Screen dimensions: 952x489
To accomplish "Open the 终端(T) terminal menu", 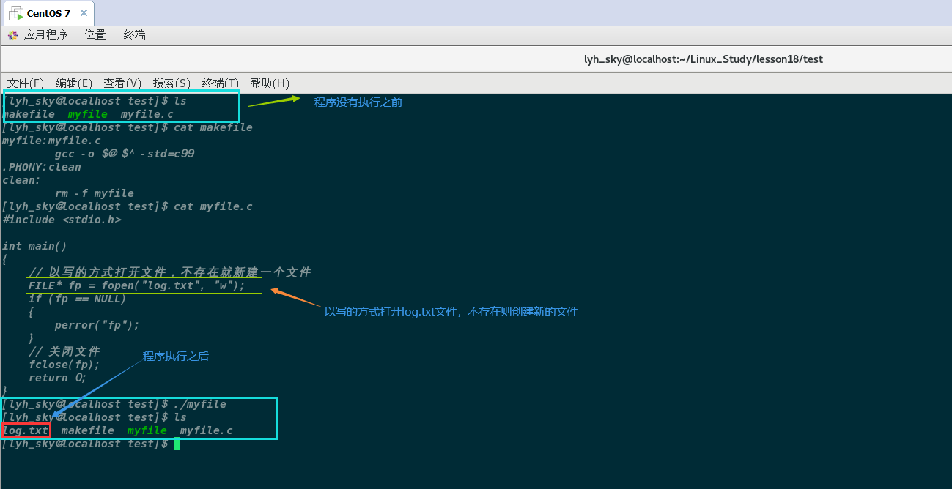I will point(221,83).
